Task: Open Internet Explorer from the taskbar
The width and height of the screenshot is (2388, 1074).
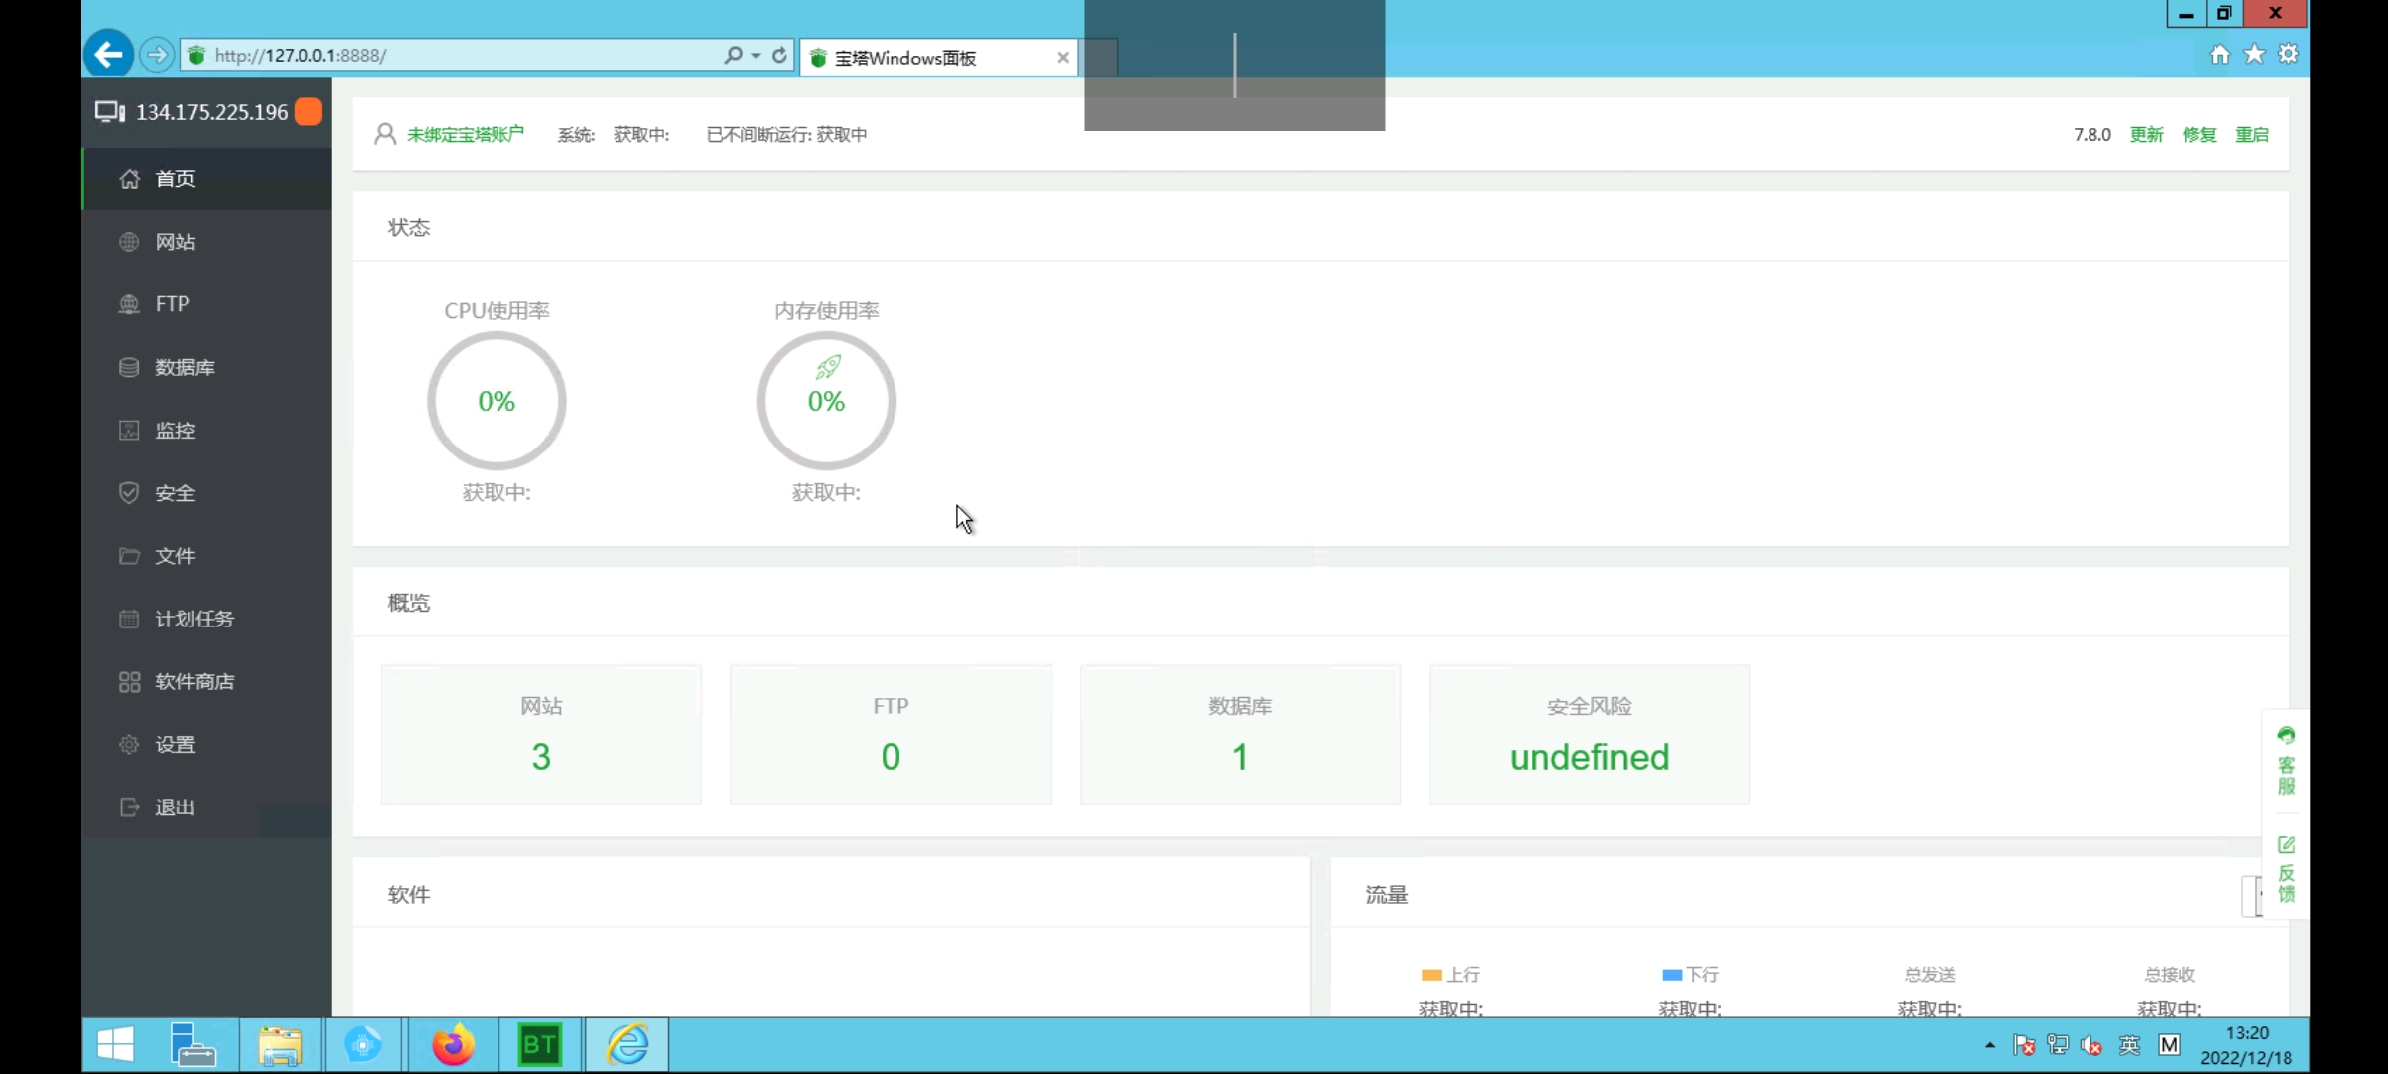Action: [x=628, y=1044]
